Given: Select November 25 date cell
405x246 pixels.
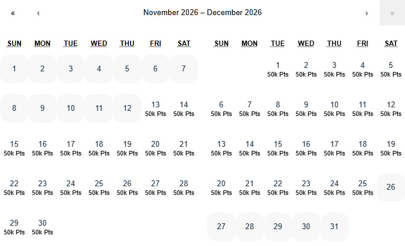Looking at the screenshot, I should pyautogui.click(x=99, y=187).
